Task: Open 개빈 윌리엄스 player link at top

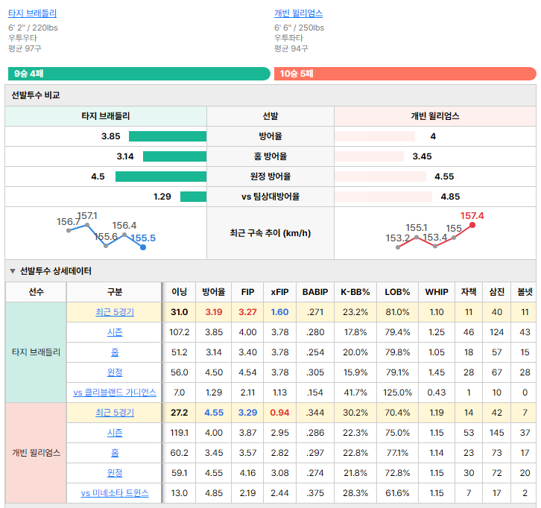Action: [x=299, y=13]
